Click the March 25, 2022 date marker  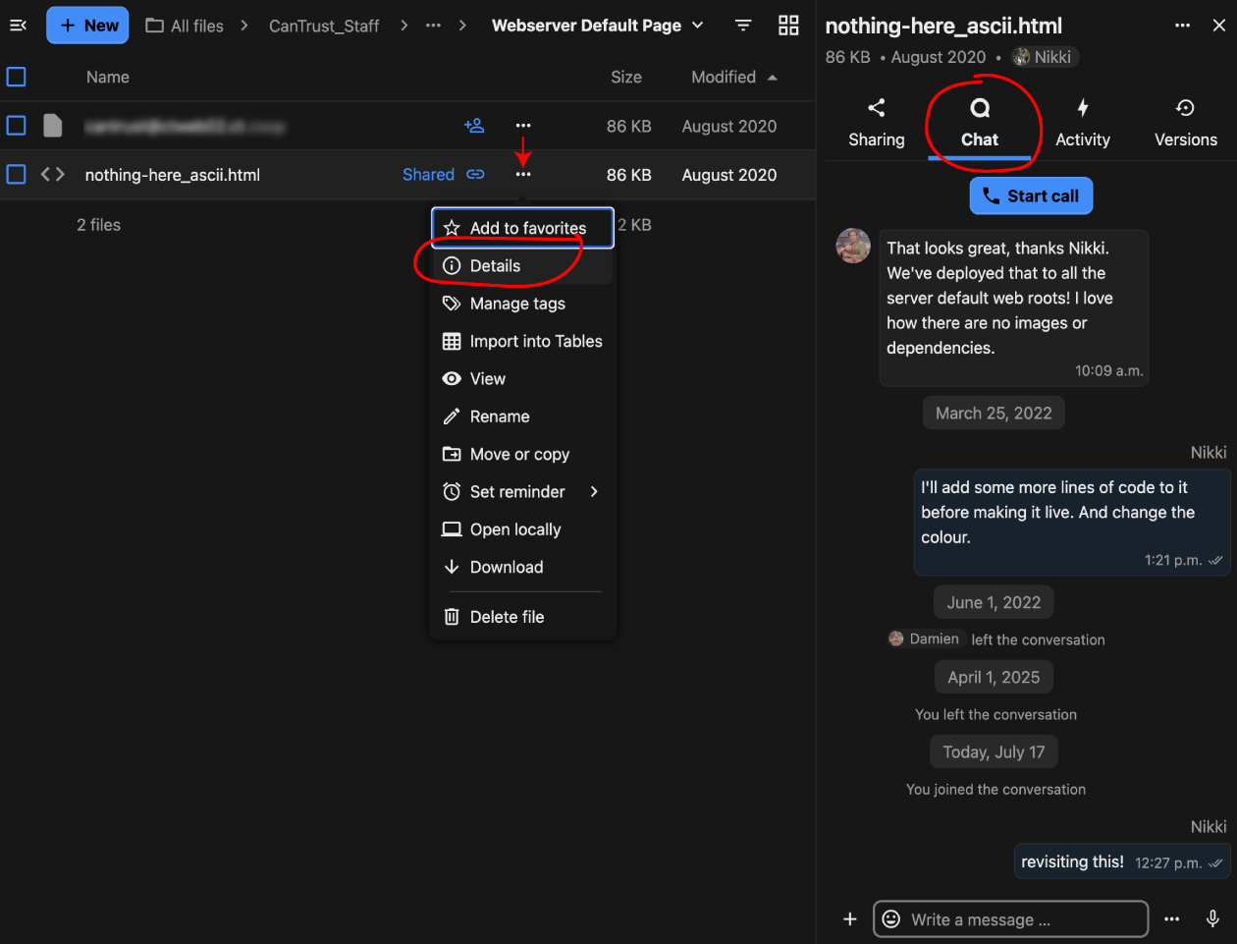tap(994, 414)
